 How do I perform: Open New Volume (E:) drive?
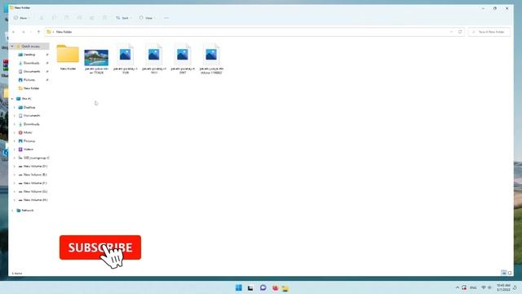pyautogui.click(x=33, y=175)
